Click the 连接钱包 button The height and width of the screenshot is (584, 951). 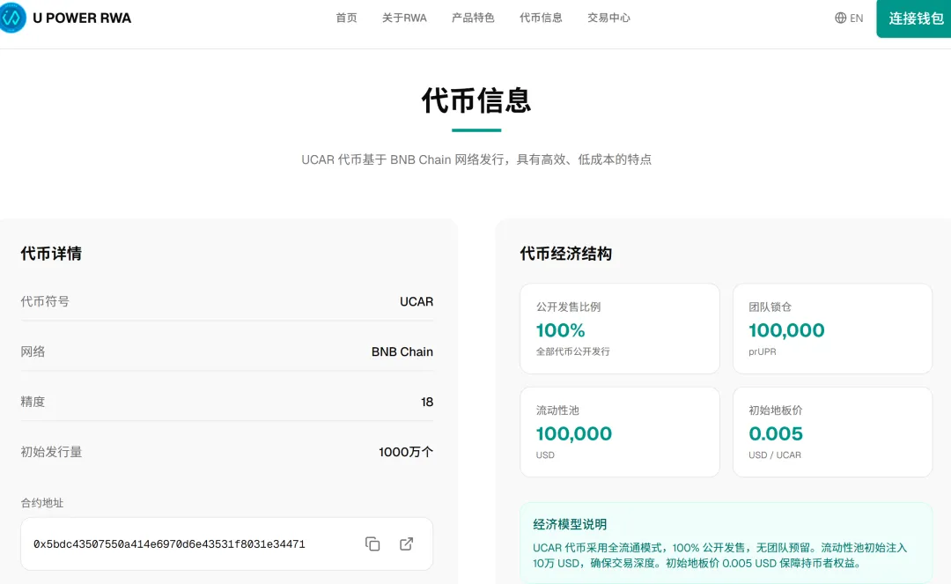(914, 18)
